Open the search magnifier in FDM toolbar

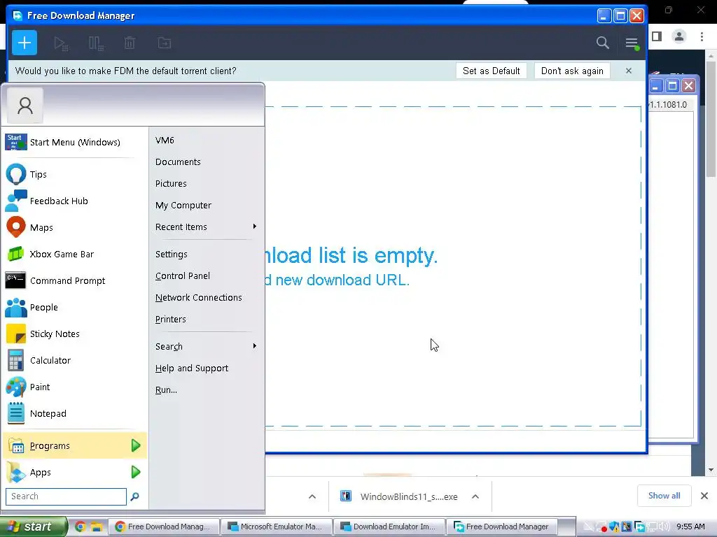(x=603, y=43)
